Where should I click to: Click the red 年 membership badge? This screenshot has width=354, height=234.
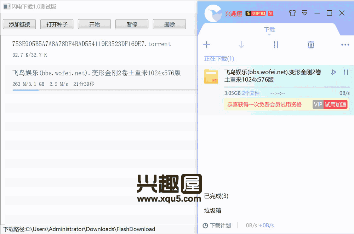[x=270, y=13]
